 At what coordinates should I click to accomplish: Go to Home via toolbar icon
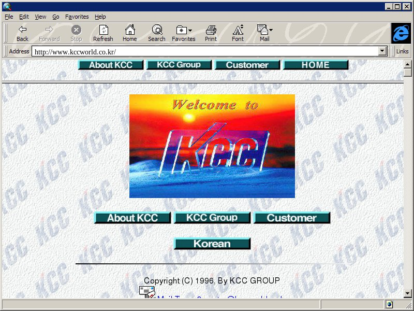click(x=130, y=30)
